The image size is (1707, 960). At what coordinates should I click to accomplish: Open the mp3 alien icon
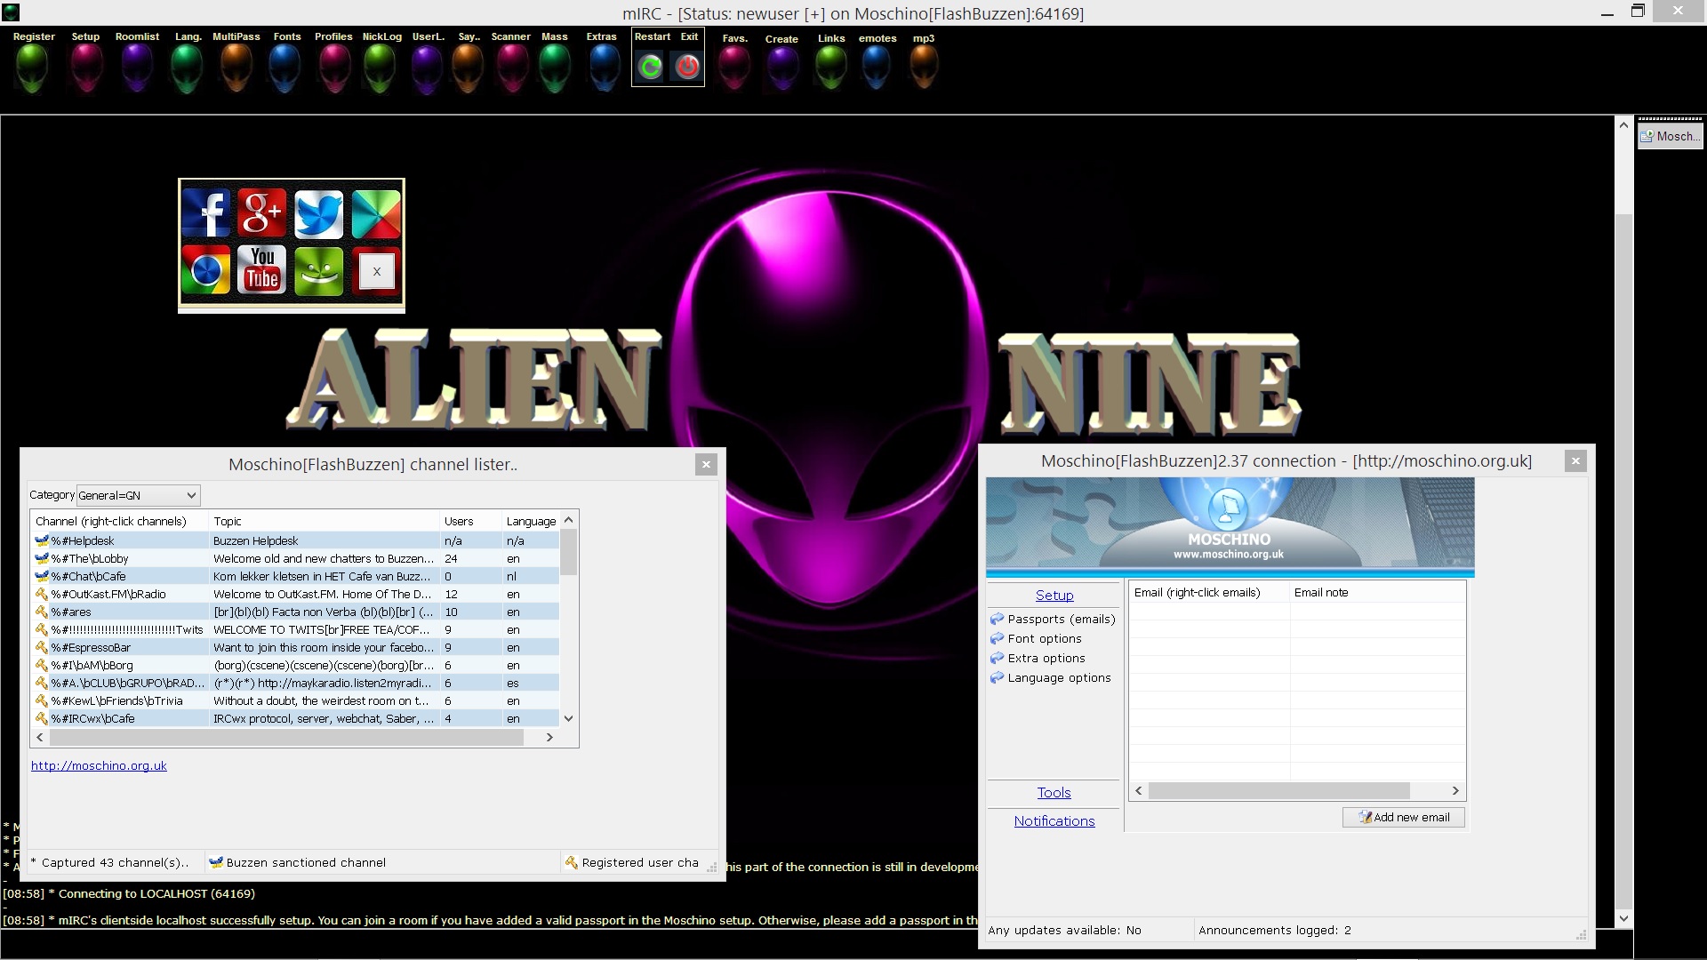[x=925, y=68]
